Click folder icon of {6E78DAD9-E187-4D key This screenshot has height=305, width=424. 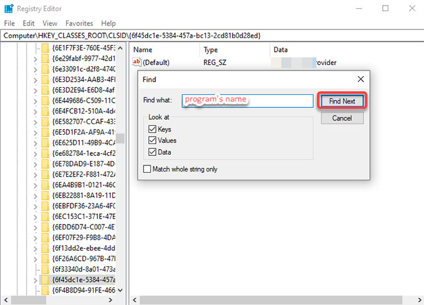point(45,164)
